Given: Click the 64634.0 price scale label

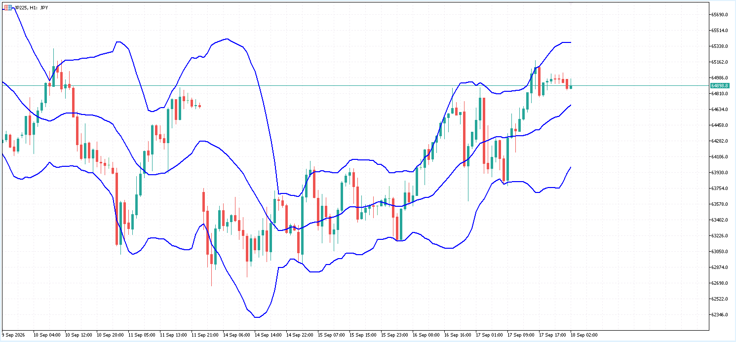Looking at the screenshot, I should pos(720,110).
